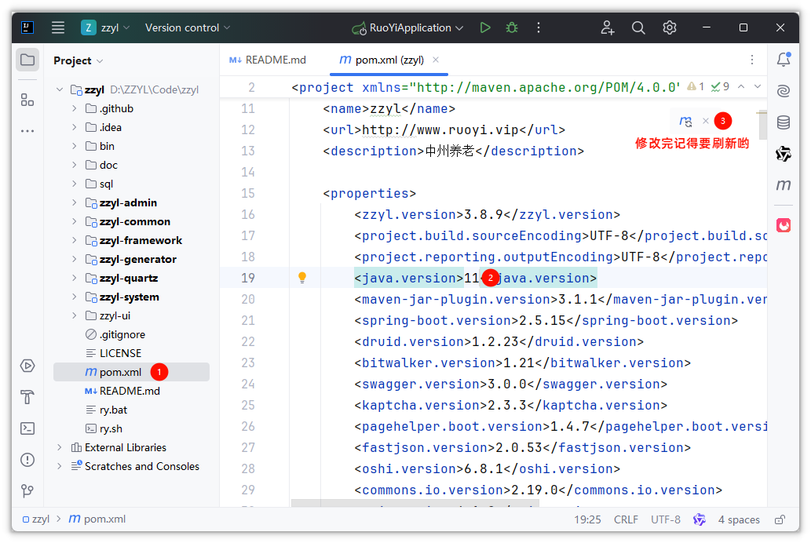Expand the zzyl-framework module

click(x=74, y=240)
